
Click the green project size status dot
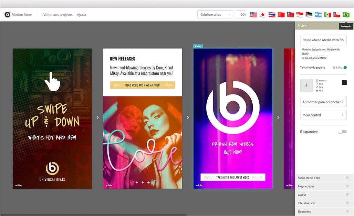345,68
